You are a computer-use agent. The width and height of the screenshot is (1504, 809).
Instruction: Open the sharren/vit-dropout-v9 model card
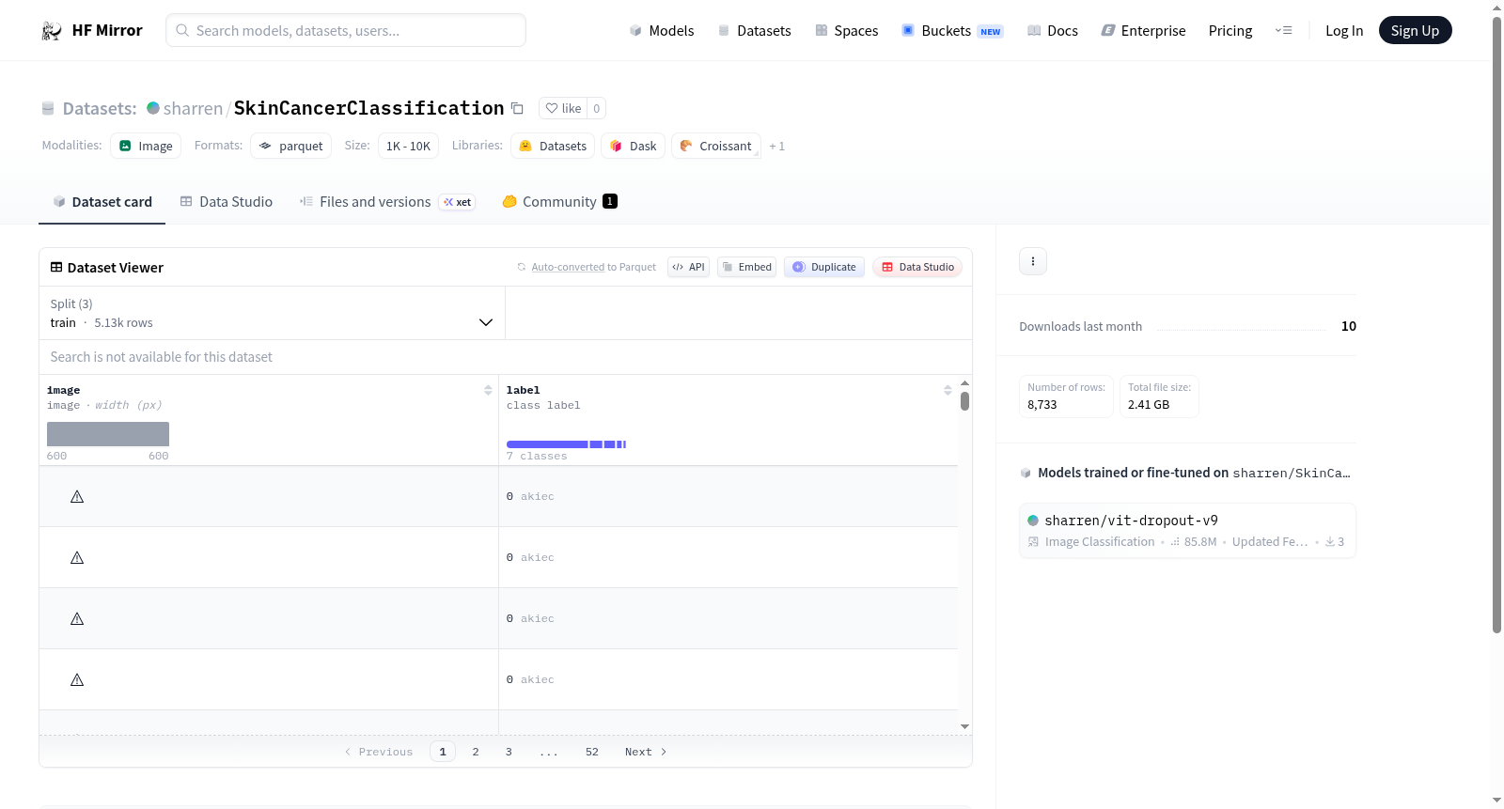[1187, 531]
